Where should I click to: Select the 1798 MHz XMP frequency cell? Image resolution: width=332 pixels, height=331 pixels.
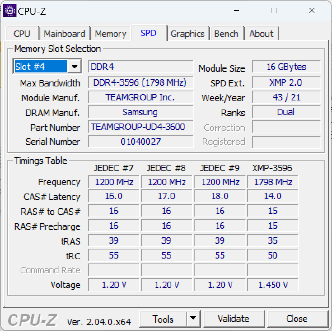(x=273, y=182)
